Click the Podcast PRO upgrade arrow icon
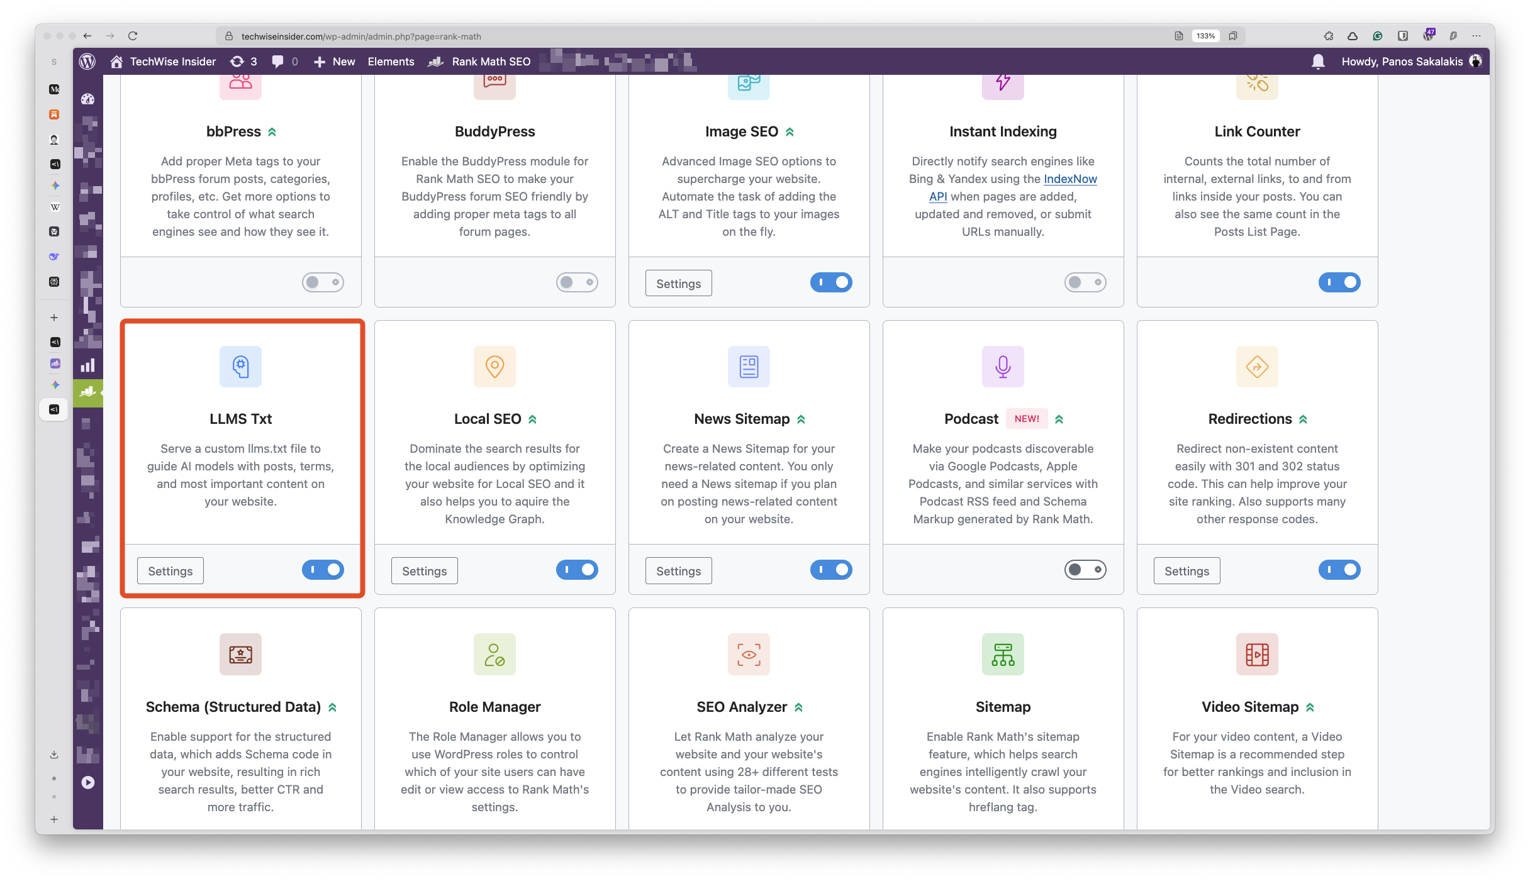Viewport: 1530px width, 881px height. click(x=1059, y=419)
